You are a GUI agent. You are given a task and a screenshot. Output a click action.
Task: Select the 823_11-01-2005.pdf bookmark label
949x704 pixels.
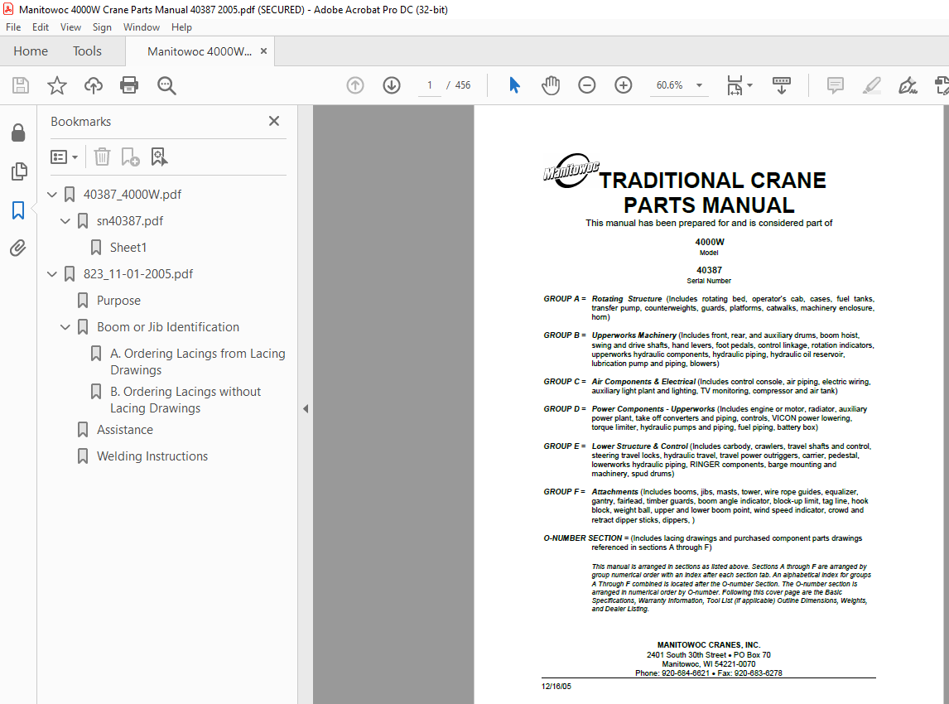tap(138, 273)
